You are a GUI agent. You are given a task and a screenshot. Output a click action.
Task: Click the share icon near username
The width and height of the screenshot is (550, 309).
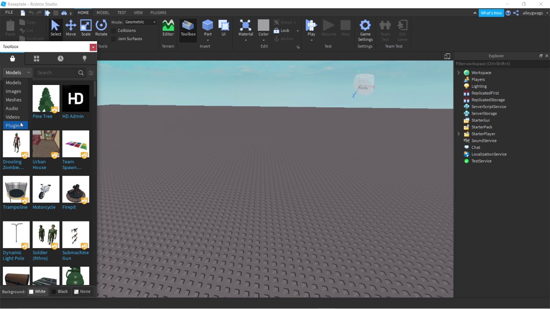click(516, 13)
